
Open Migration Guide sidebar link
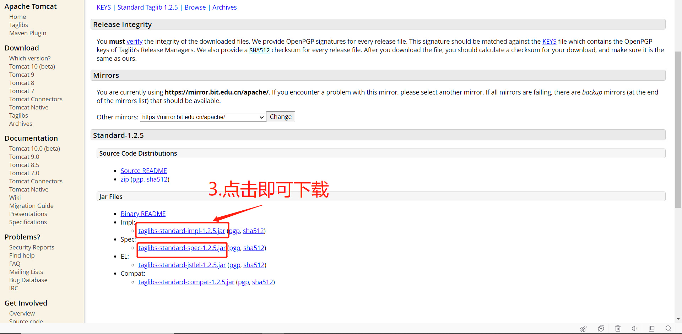[x=31, y=206]
